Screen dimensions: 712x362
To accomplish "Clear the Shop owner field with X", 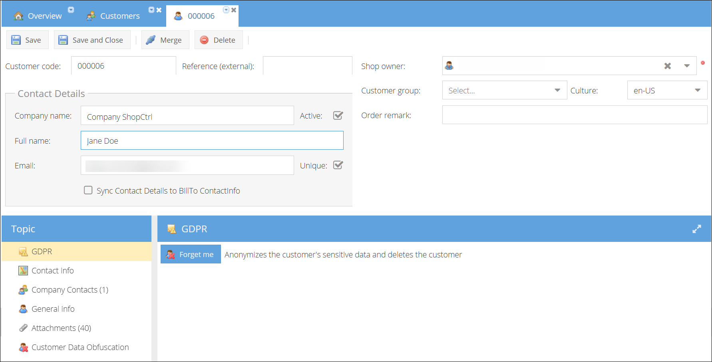I will click(x=667, y=66).
